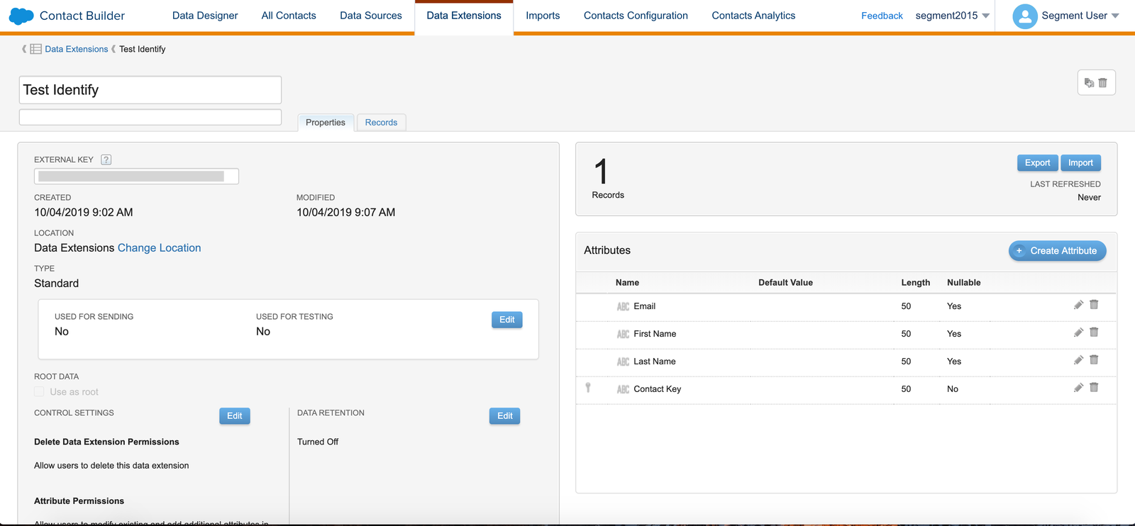1135x526 pixels.
Task: Click the pencil icon for Email attribute
Action: [x=1078, y=305]
